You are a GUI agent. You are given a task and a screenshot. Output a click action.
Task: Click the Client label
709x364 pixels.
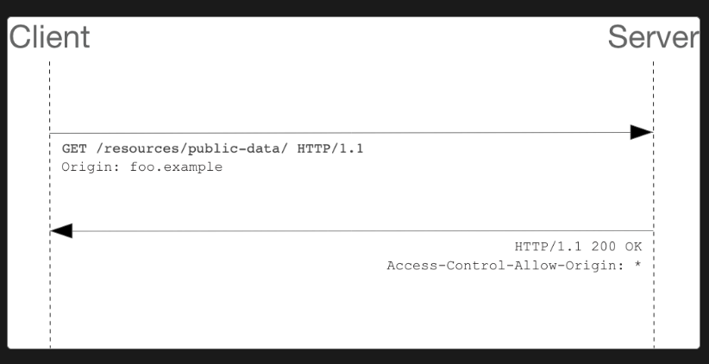(49, 37)
